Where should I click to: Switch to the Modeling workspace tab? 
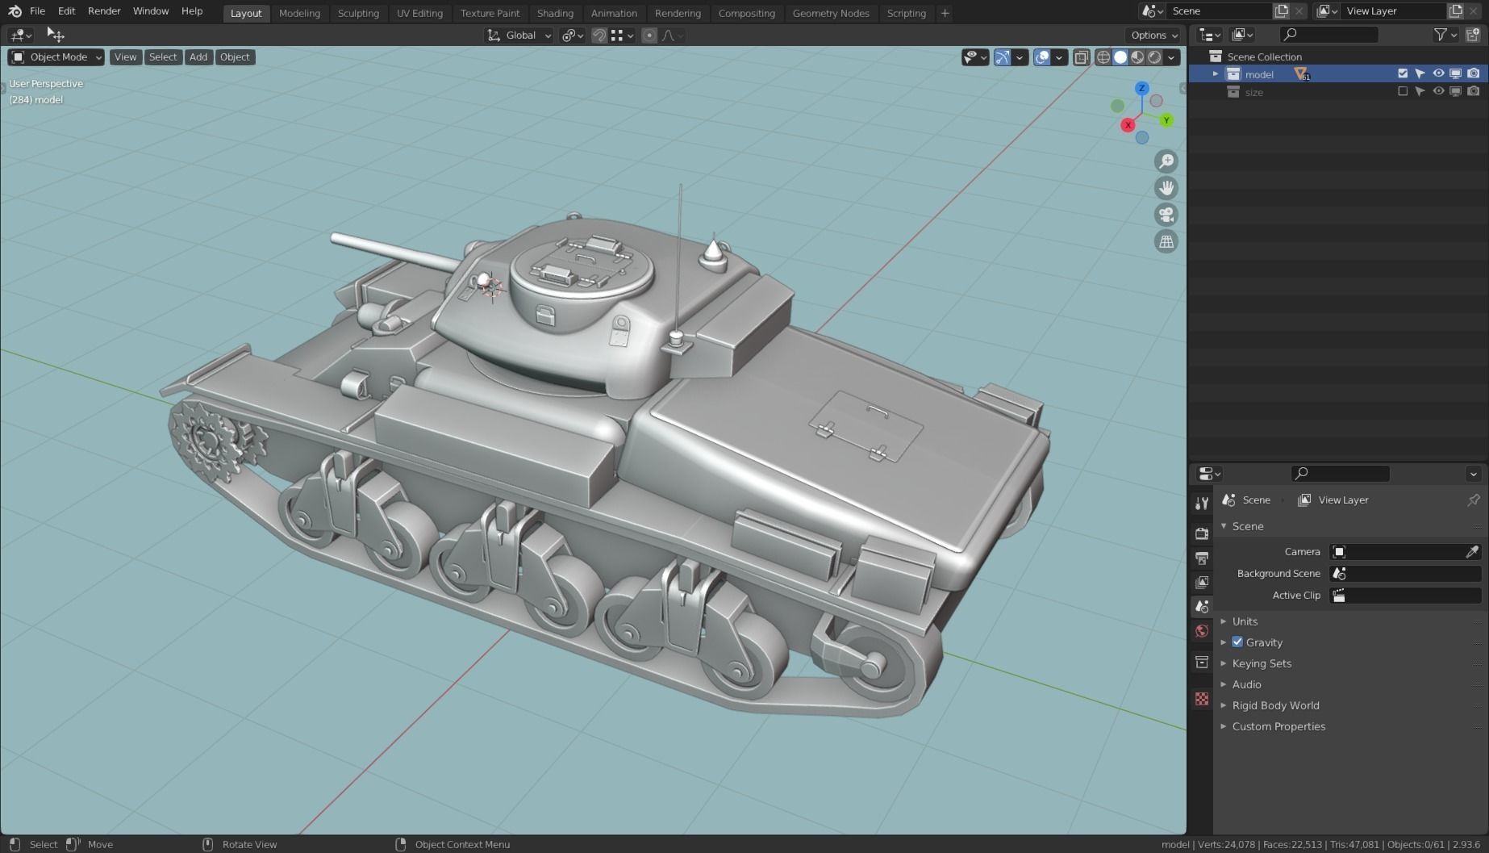[x=299, y=13]
